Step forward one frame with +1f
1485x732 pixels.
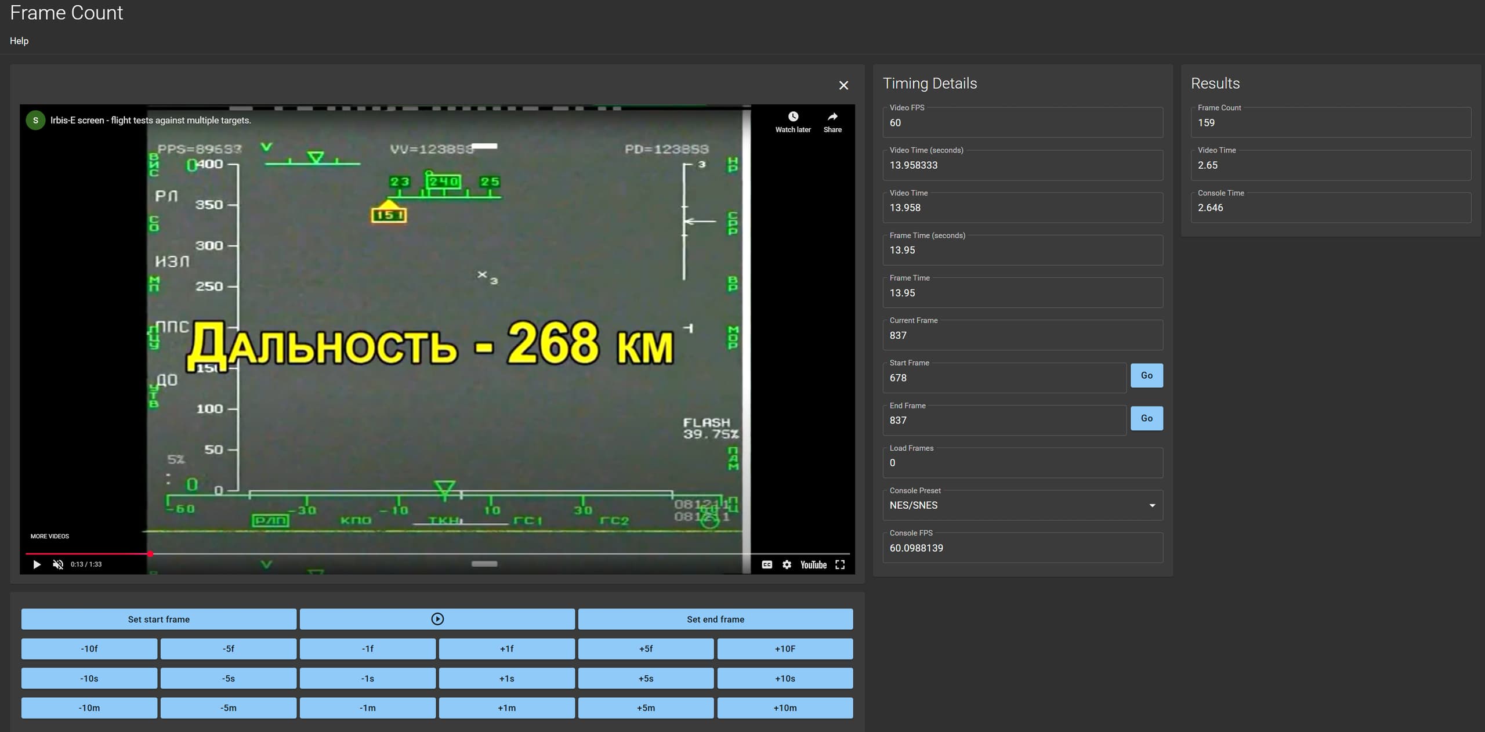pos(506,648)
